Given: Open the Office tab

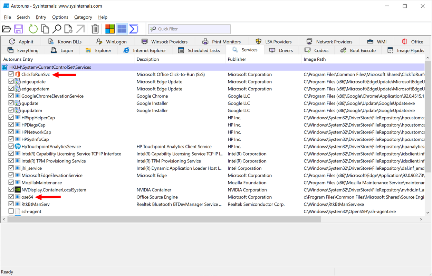Looking at the screenshot, I should coord(412,42).
